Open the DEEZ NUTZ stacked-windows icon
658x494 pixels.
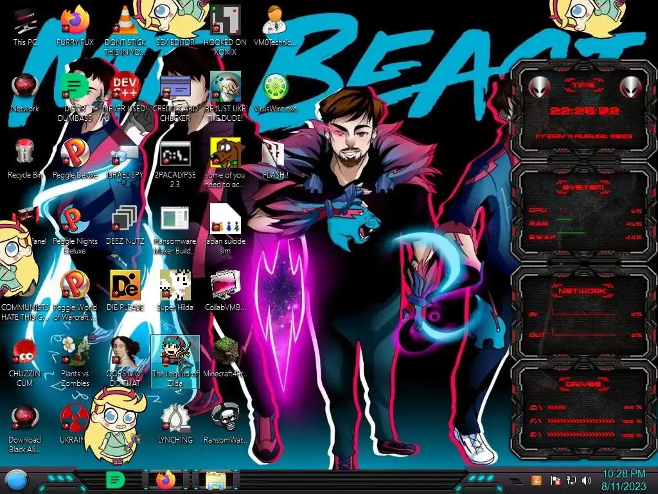[x=125, y=225]
